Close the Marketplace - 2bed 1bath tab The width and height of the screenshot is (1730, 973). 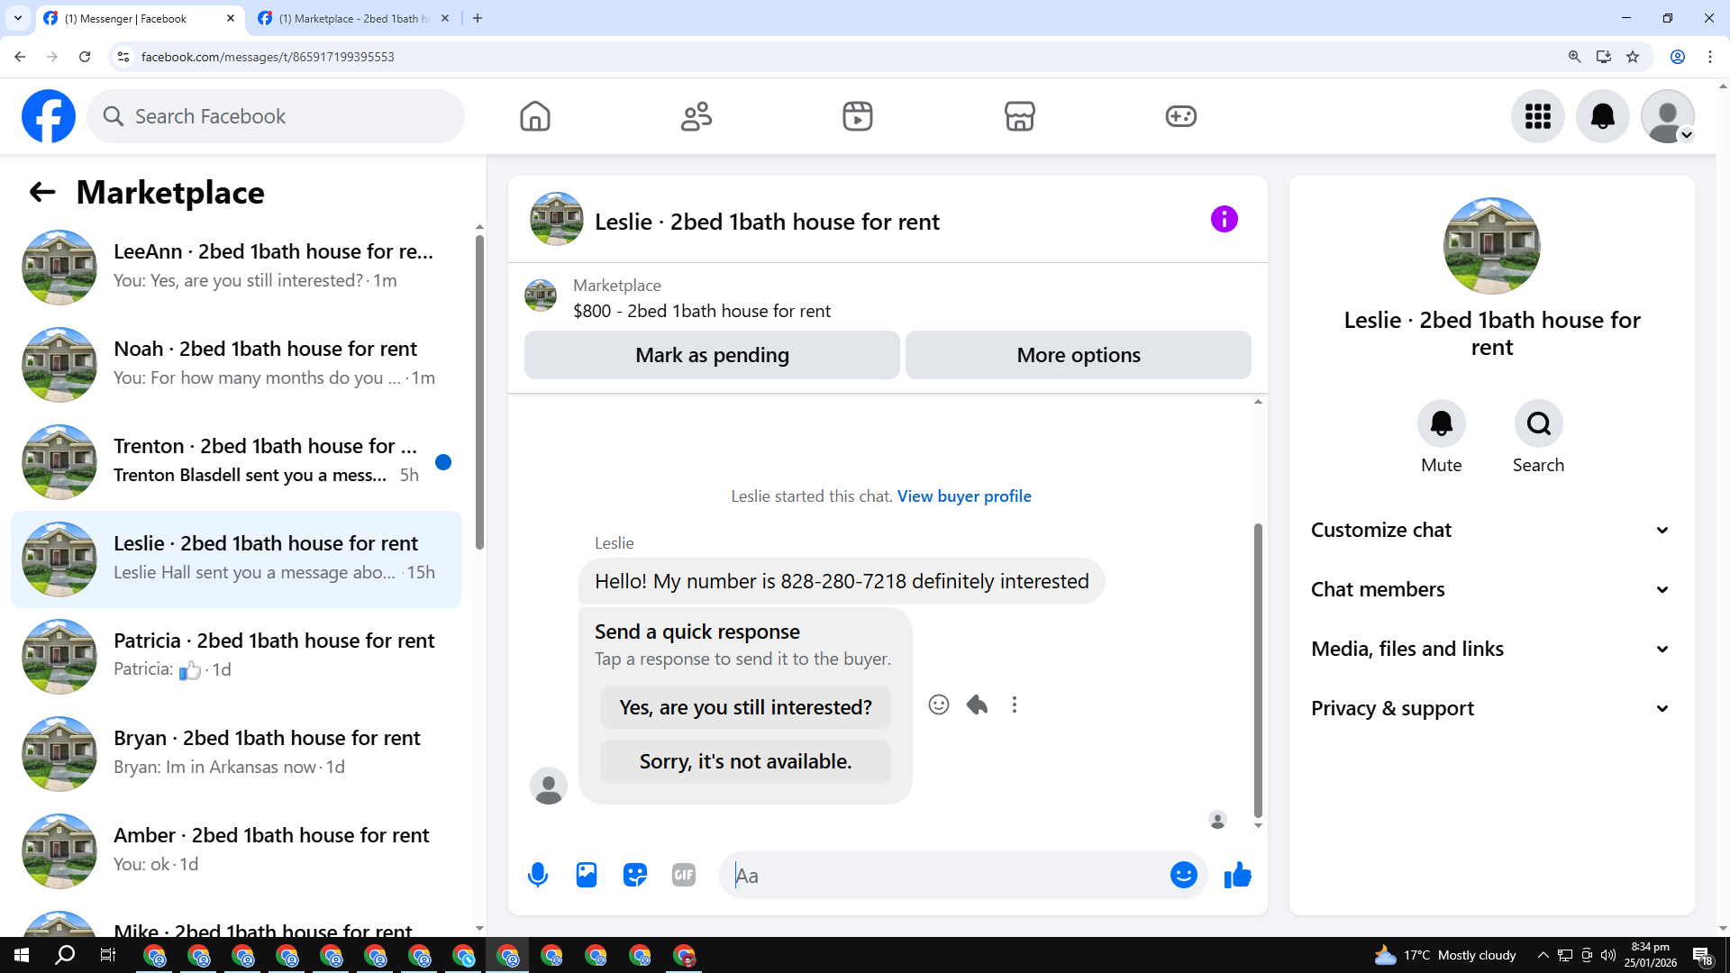pyautogui.click(x=445, y=18)
